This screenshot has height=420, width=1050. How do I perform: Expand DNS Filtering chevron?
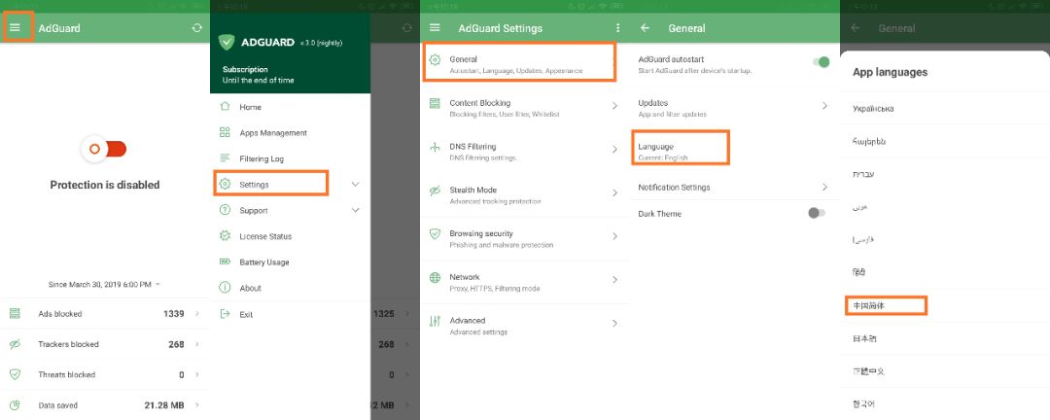614,150
